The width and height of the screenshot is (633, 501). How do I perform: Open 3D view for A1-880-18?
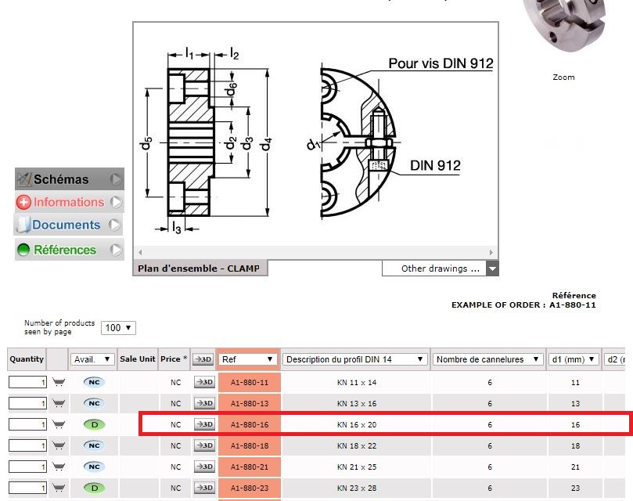coord(203,445)
